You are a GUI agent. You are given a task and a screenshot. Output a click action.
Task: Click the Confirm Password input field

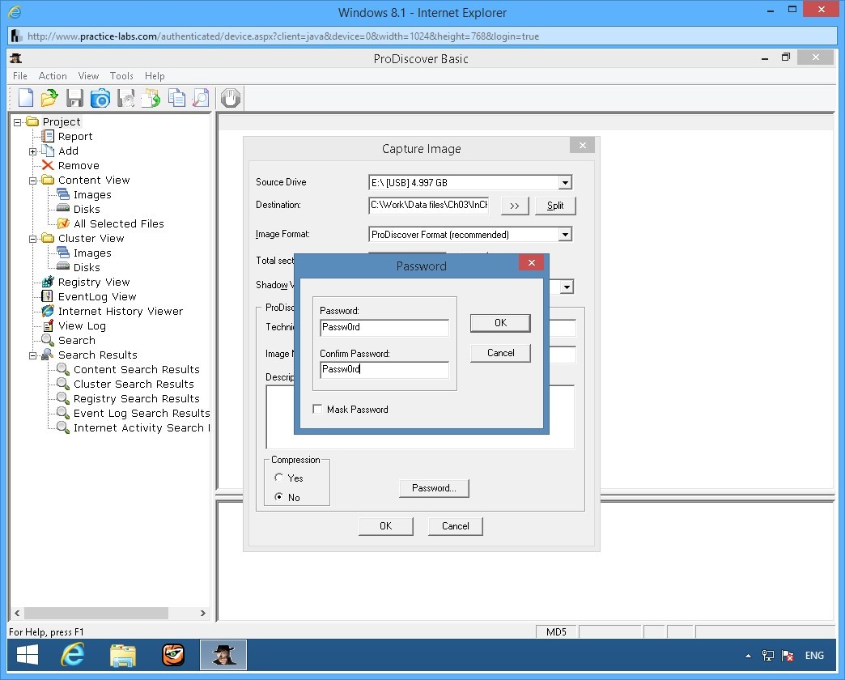pos(384,370)
